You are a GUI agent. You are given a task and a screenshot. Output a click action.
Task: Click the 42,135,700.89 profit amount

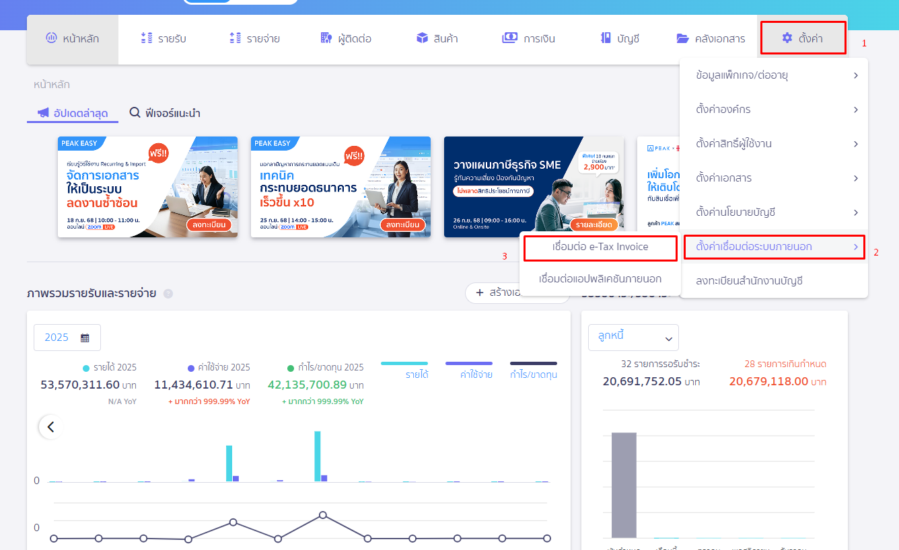307,385
